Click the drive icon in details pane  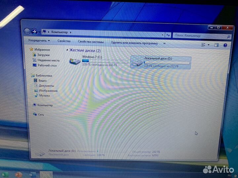40,154
